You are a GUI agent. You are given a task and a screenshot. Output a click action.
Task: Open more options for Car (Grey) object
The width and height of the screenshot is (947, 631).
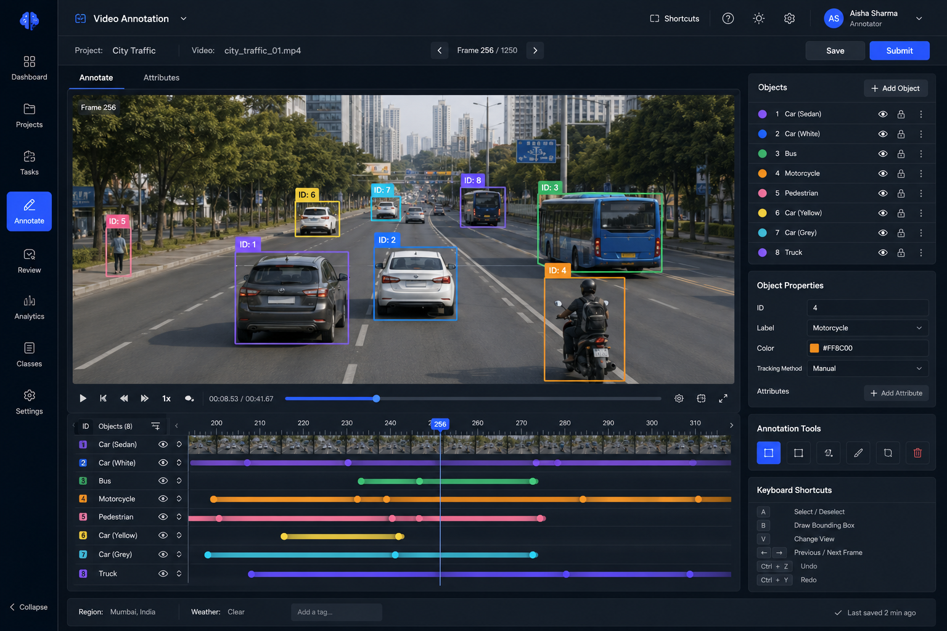coord(921,233)
